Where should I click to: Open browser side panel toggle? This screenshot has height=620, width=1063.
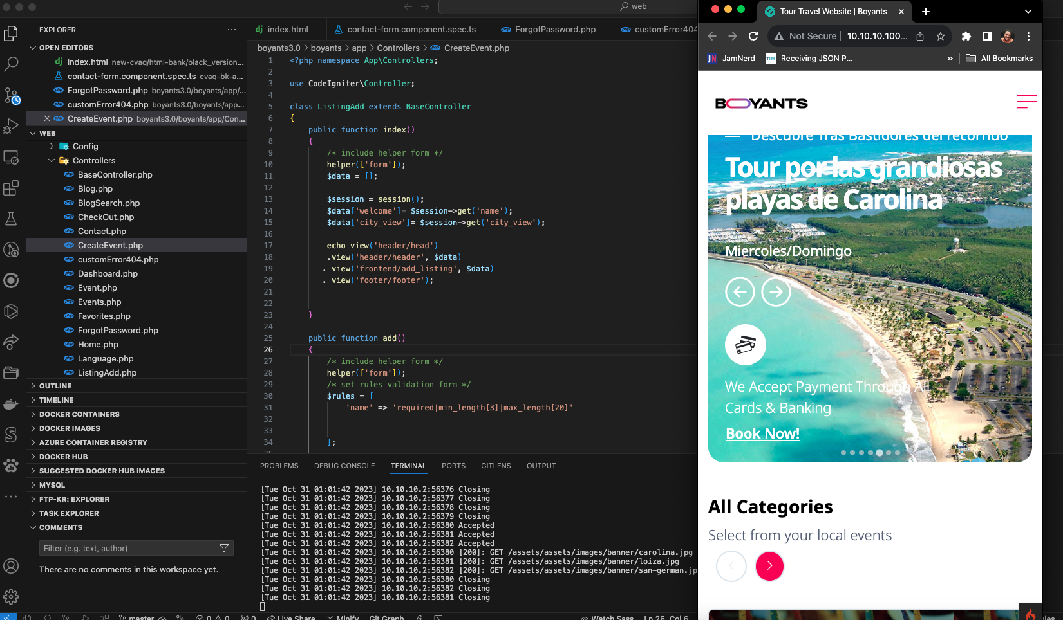[986, 36]
